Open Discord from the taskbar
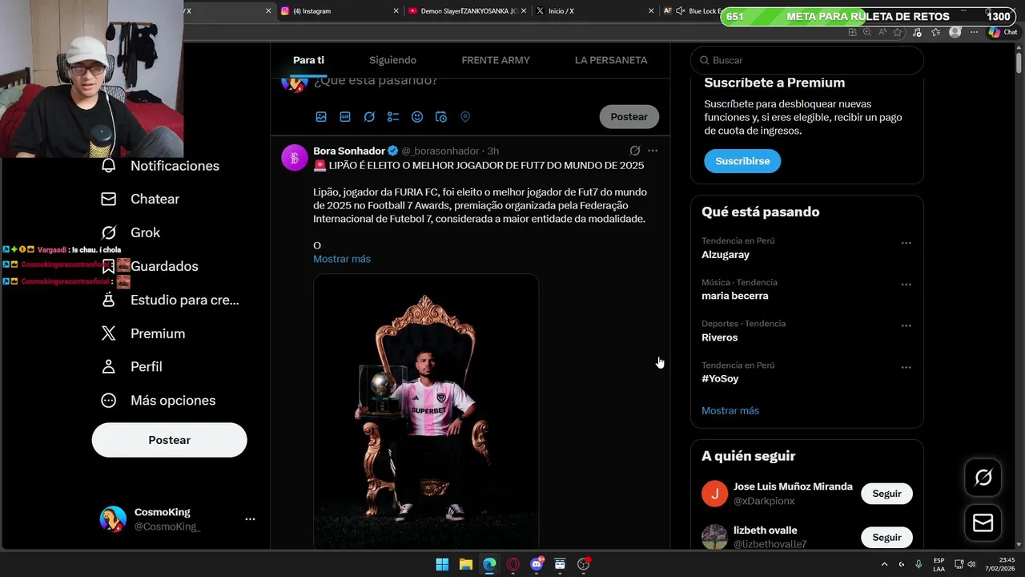Viewport: 1025px width, 577px height. pyautogui.click(x=537, y=564)
